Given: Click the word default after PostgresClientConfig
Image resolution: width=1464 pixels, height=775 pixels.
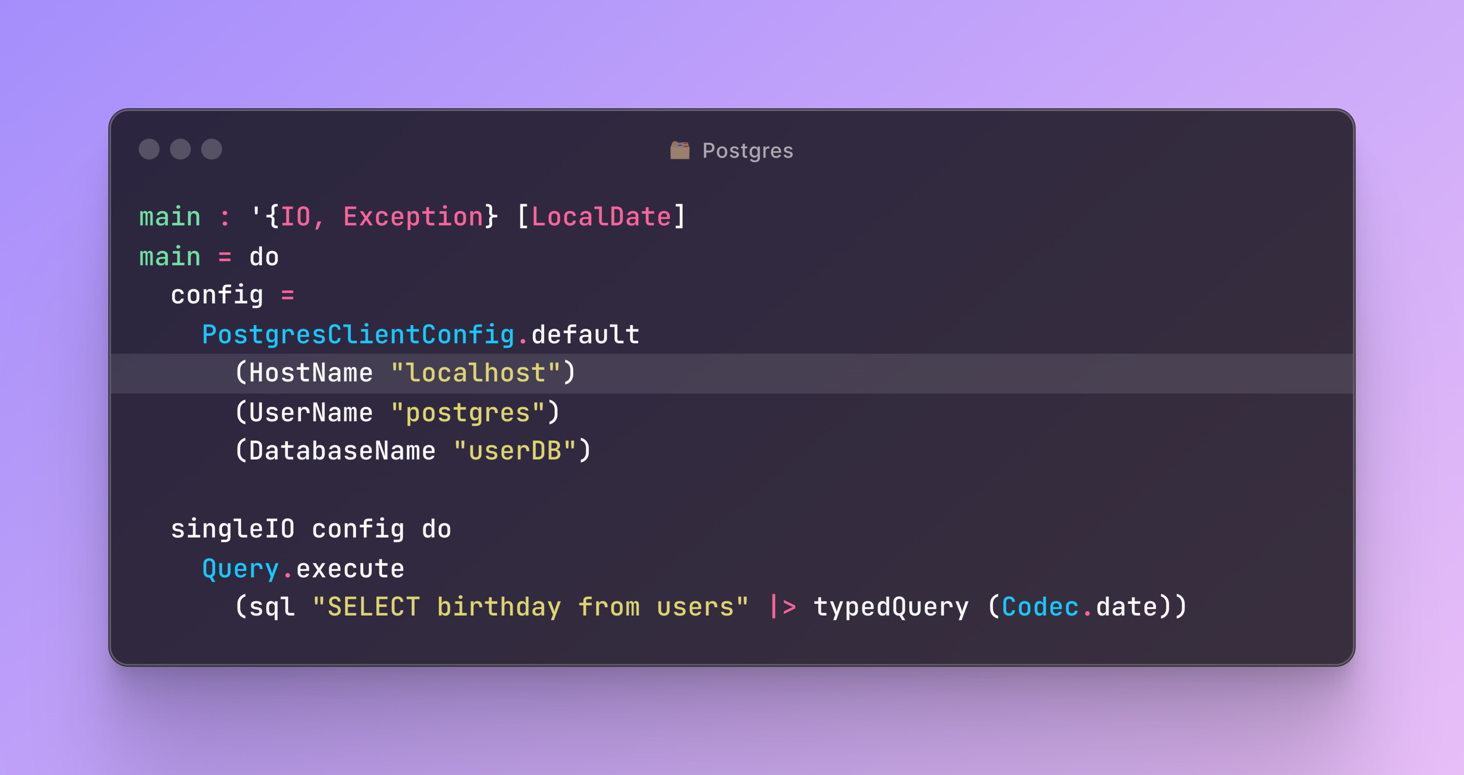Looking at the screenshot, I should click(x=586, y=335).
